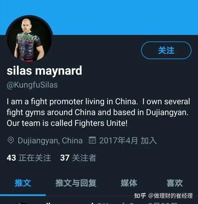Image resolution: width=198 pixels, height=204 pixels.
Task: Go to the 喜欢 likes tab
Action: pyautogui.click(x=174, y=183)
